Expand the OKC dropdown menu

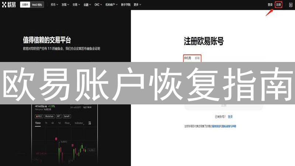coord(98,4)
